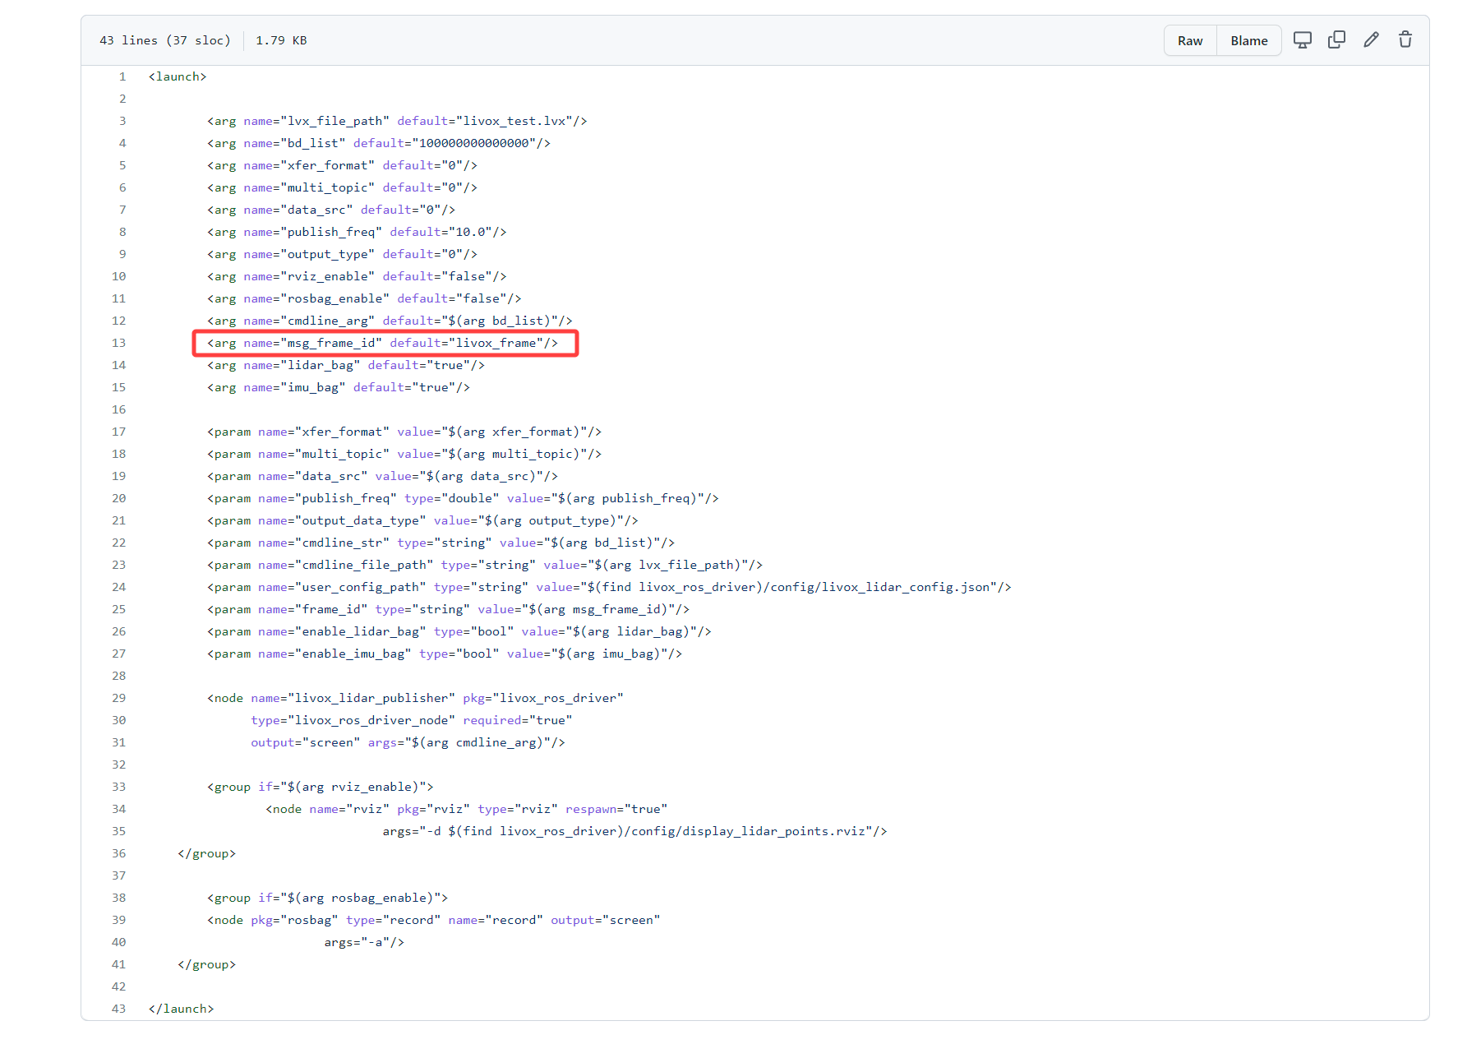Click the msg_frame_id arg line
This screenshot has width=1481, height=1044.
click(x=382, y=343)
